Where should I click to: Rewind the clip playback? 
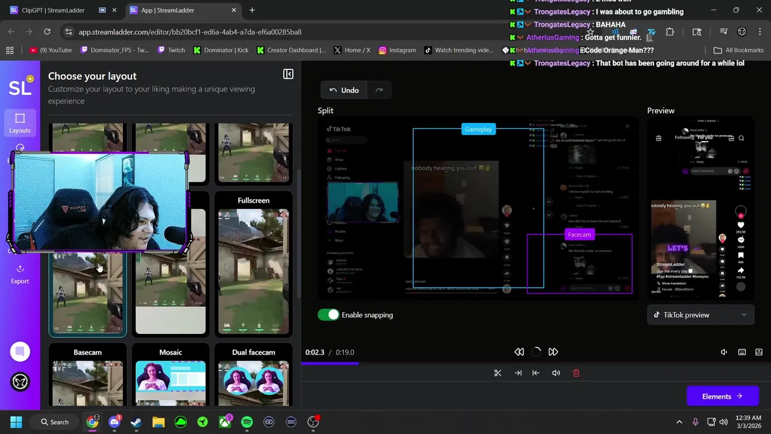[519, 352]
